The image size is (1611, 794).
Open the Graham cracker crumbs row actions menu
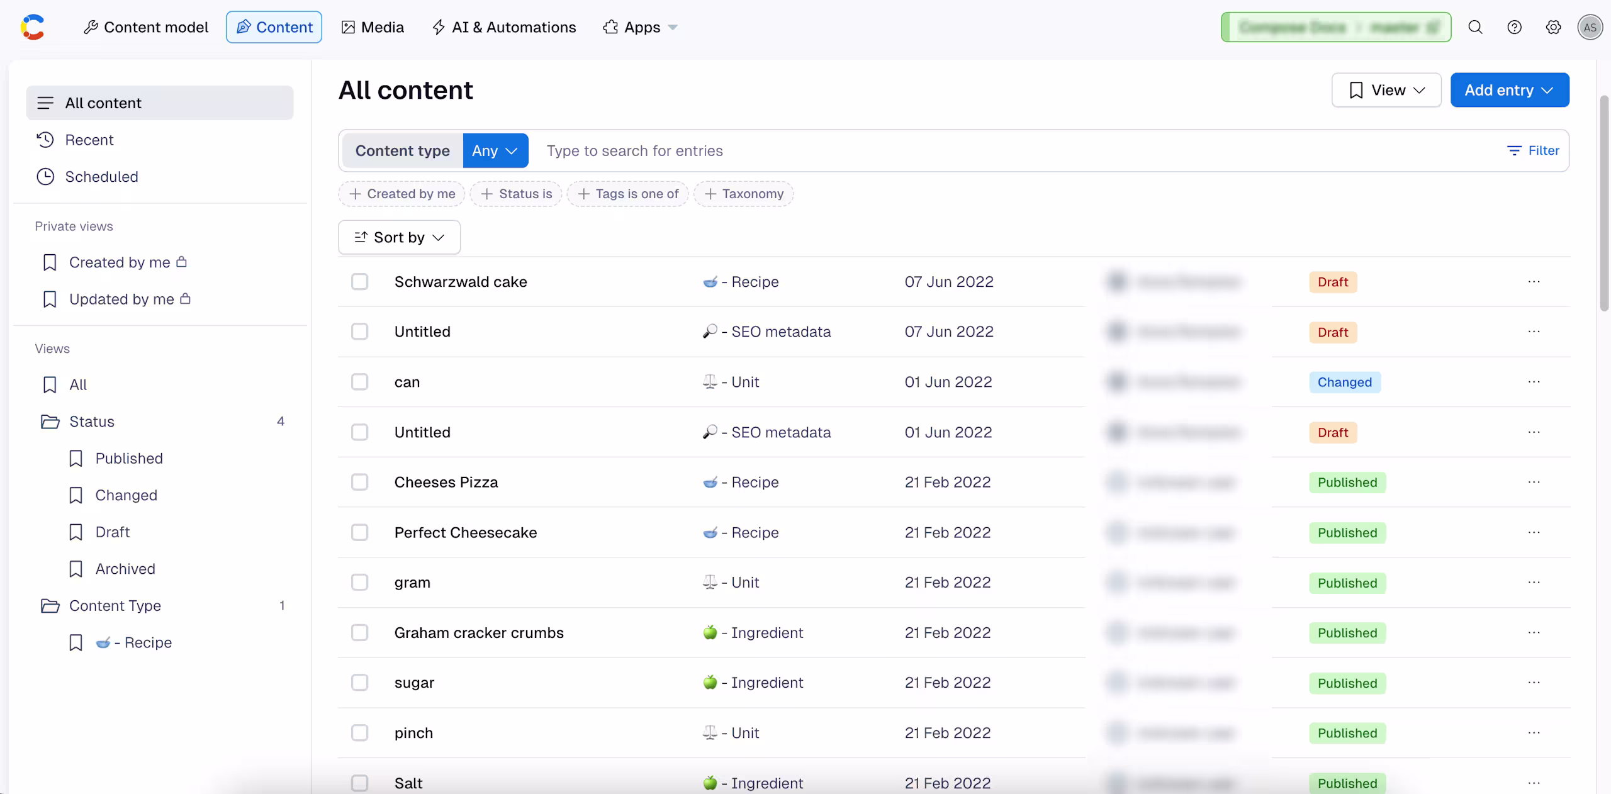point(1534,632)
